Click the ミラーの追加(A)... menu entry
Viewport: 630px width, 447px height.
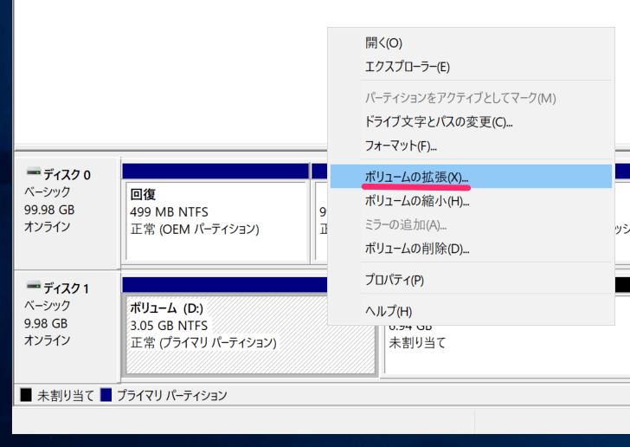[x=406, y=225]
